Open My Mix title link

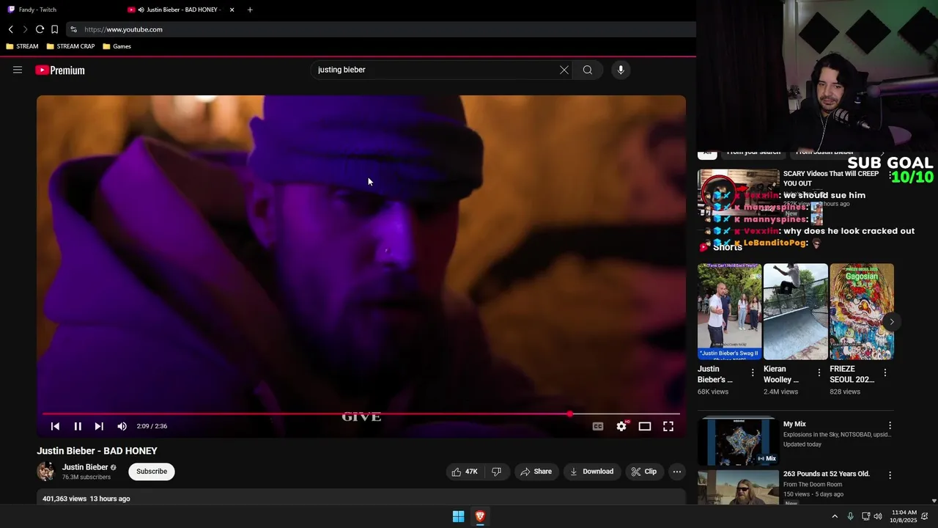(794, 424)
